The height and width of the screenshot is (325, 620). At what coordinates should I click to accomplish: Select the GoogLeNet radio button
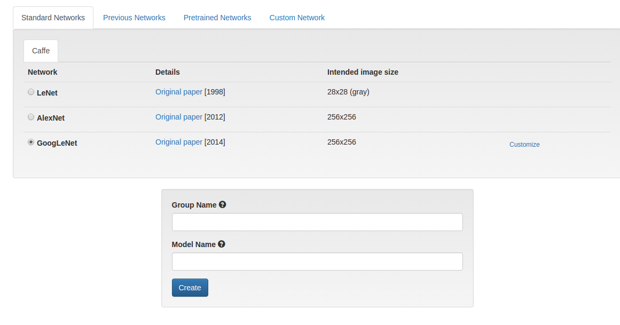[31, 142]
